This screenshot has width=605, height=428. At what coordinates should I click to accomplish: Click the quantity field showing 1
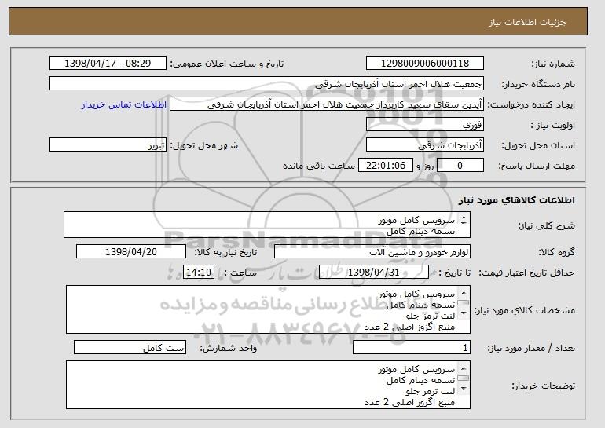(412, 348)
